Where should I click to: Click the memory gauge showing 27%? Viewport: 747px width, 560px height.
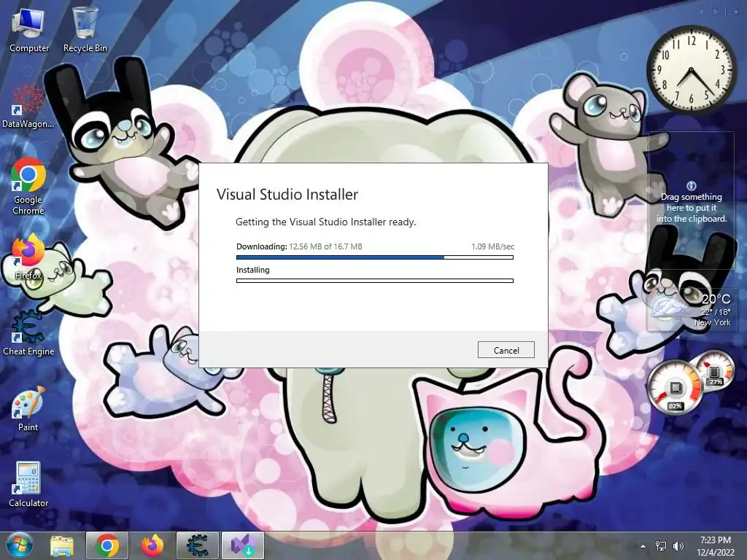pos(716,370)
